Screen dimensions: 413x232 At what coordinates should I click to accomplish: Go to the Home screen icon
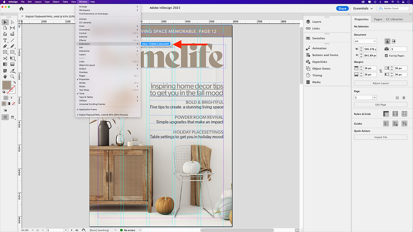click(21, 9)
